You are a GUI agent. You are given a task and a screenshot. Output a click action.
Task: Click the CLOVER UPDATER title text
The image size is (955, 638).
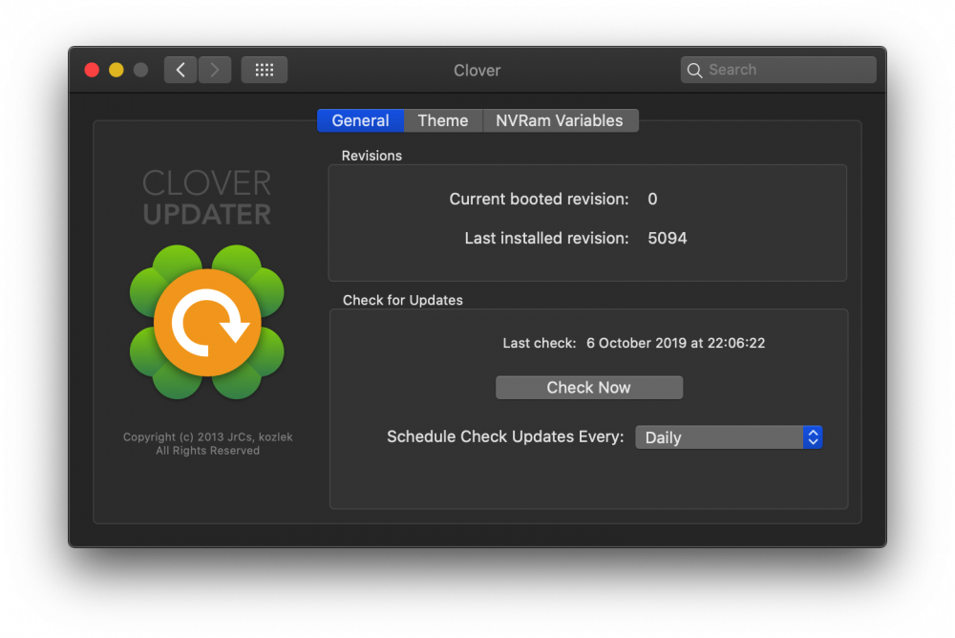point(207,198)
